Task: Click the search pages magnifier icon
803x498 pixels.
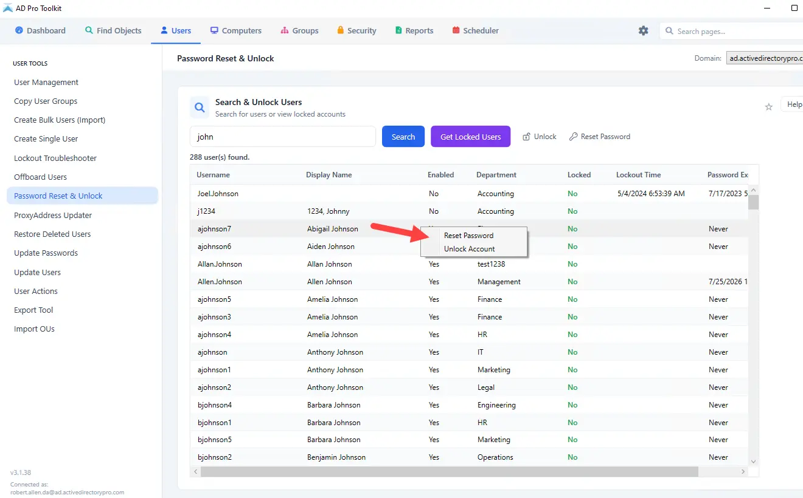Action: click(670, 31)
